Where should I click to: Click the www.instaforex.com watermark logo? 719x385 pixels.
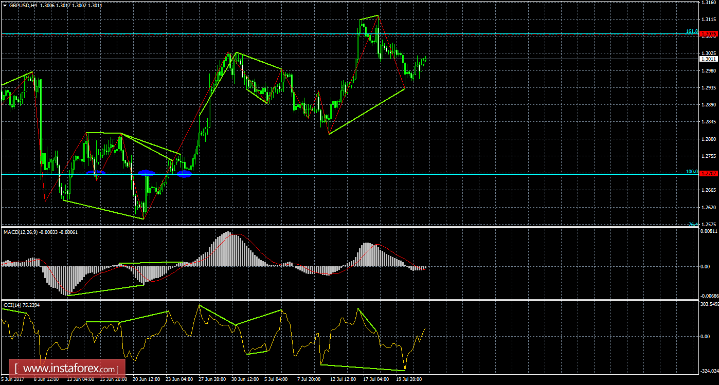[67, 368]
